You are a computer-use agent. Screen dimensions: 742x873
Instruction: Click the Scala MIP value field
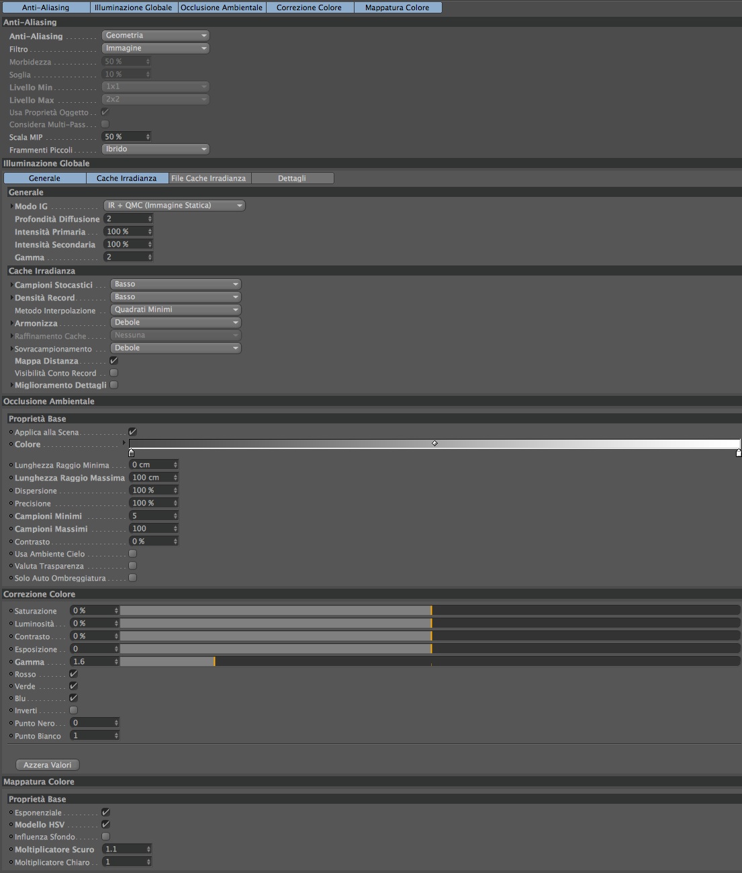click(127, 137)
